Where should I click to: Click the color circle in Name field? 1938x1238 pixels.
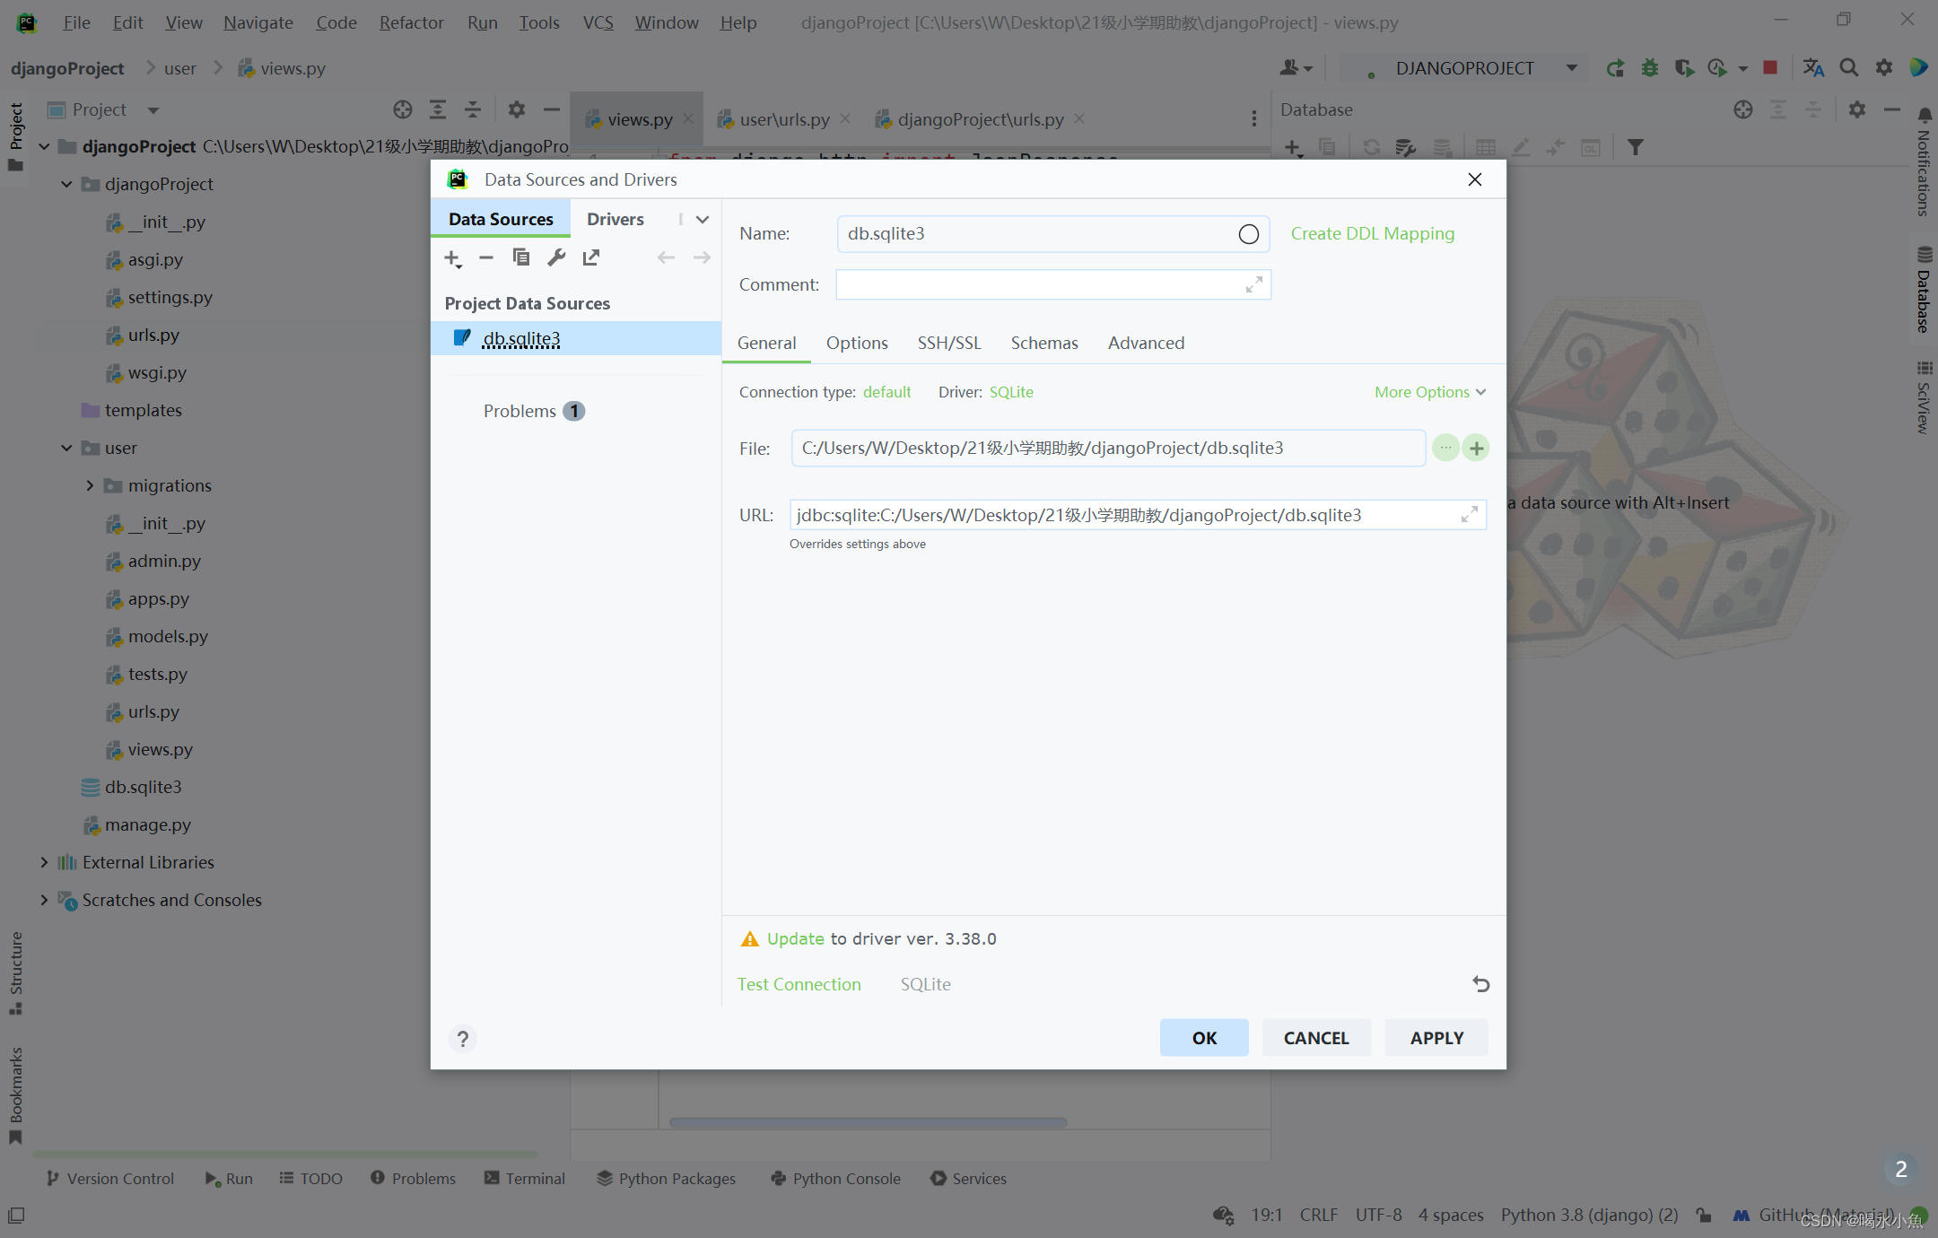pos(1248,234)
